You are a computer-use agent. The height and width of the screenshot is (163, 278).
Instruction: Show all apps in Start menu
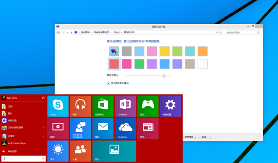[x=23, y=151]
